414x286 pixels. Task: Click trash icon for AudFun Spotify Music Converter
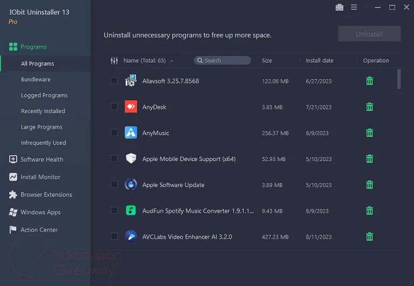tap(369, 211)
